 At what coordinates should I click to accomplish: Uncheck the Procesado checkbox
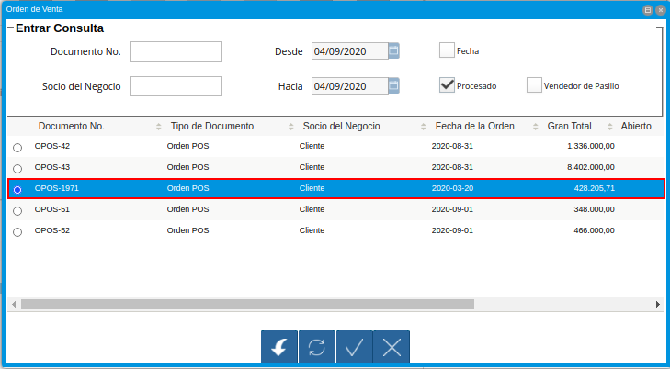pyautogui.click(x=447, y=85)
